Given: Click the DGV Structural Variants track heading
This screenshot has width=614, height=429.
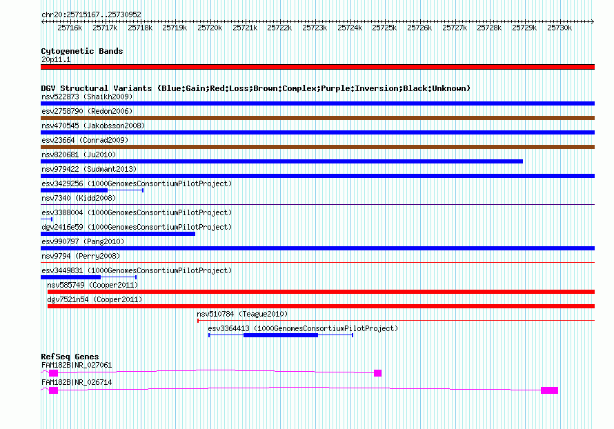Looking at the screenshot, I should coord(255,88).
